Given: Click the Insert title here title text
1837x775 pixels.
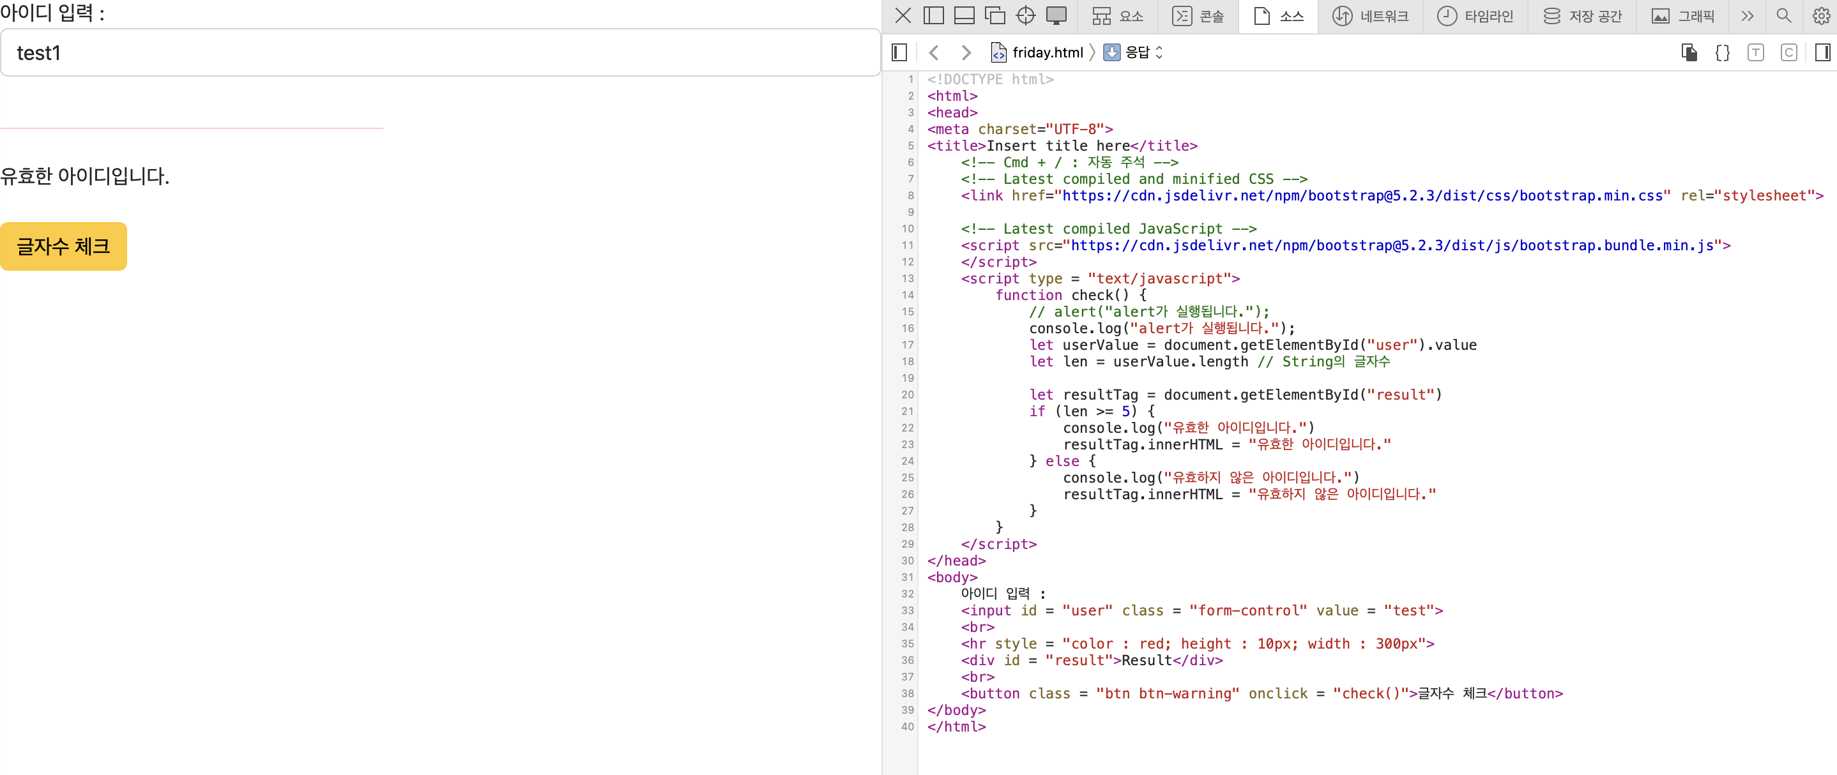Looking at the screenshot, I should [1058, 146].
